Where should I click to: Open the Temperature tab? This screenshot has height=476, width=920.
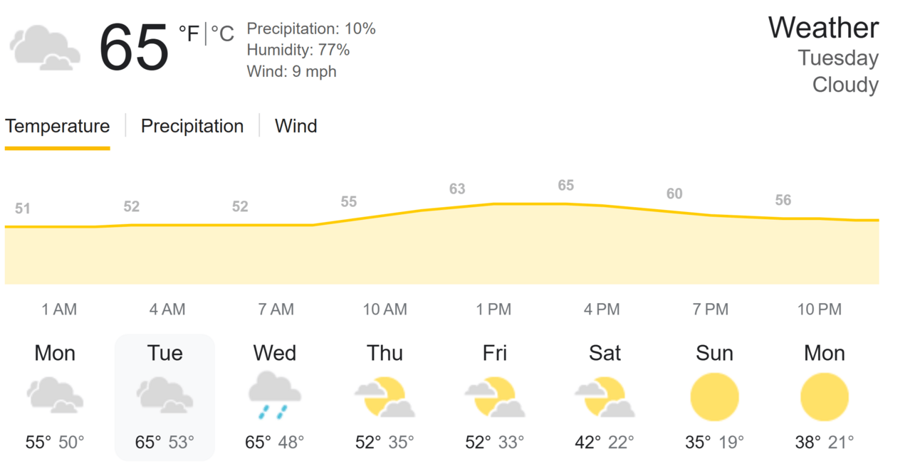click(57, 126)
